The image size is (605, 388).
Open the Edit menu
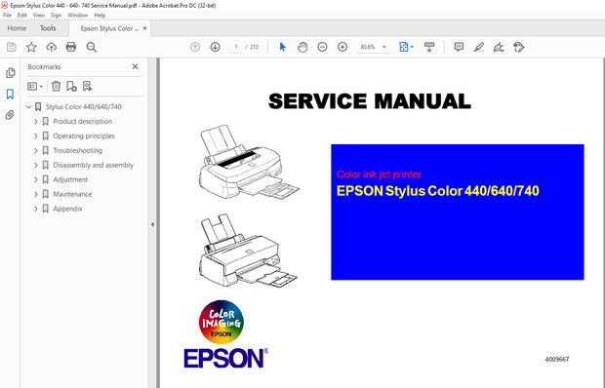tap(22, 15)
